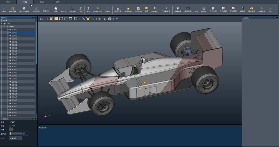This screenshot has width=279, height=147.
Task: Click the 透明度 transparency icon
Action: (204, 10)
